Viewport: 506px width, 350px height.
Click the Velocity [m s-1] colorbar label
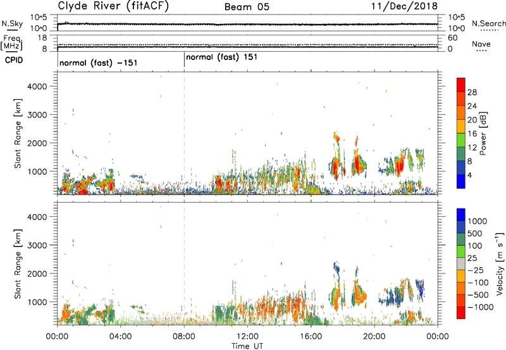pos(500,263)
